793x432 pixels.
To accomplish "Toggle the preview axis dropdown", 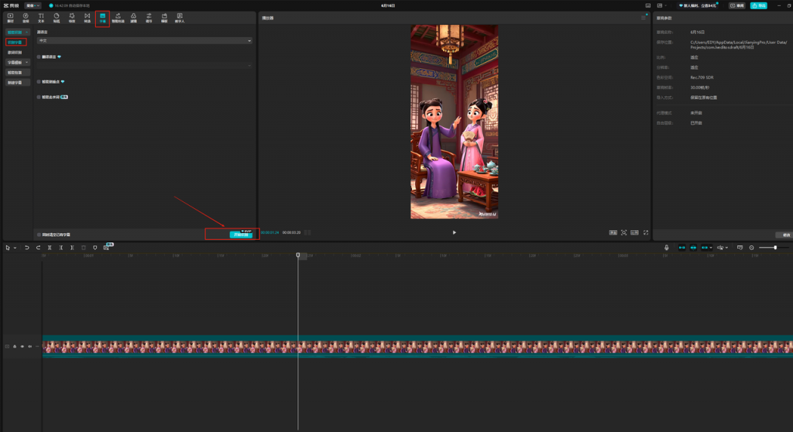I will click(723, 248).
